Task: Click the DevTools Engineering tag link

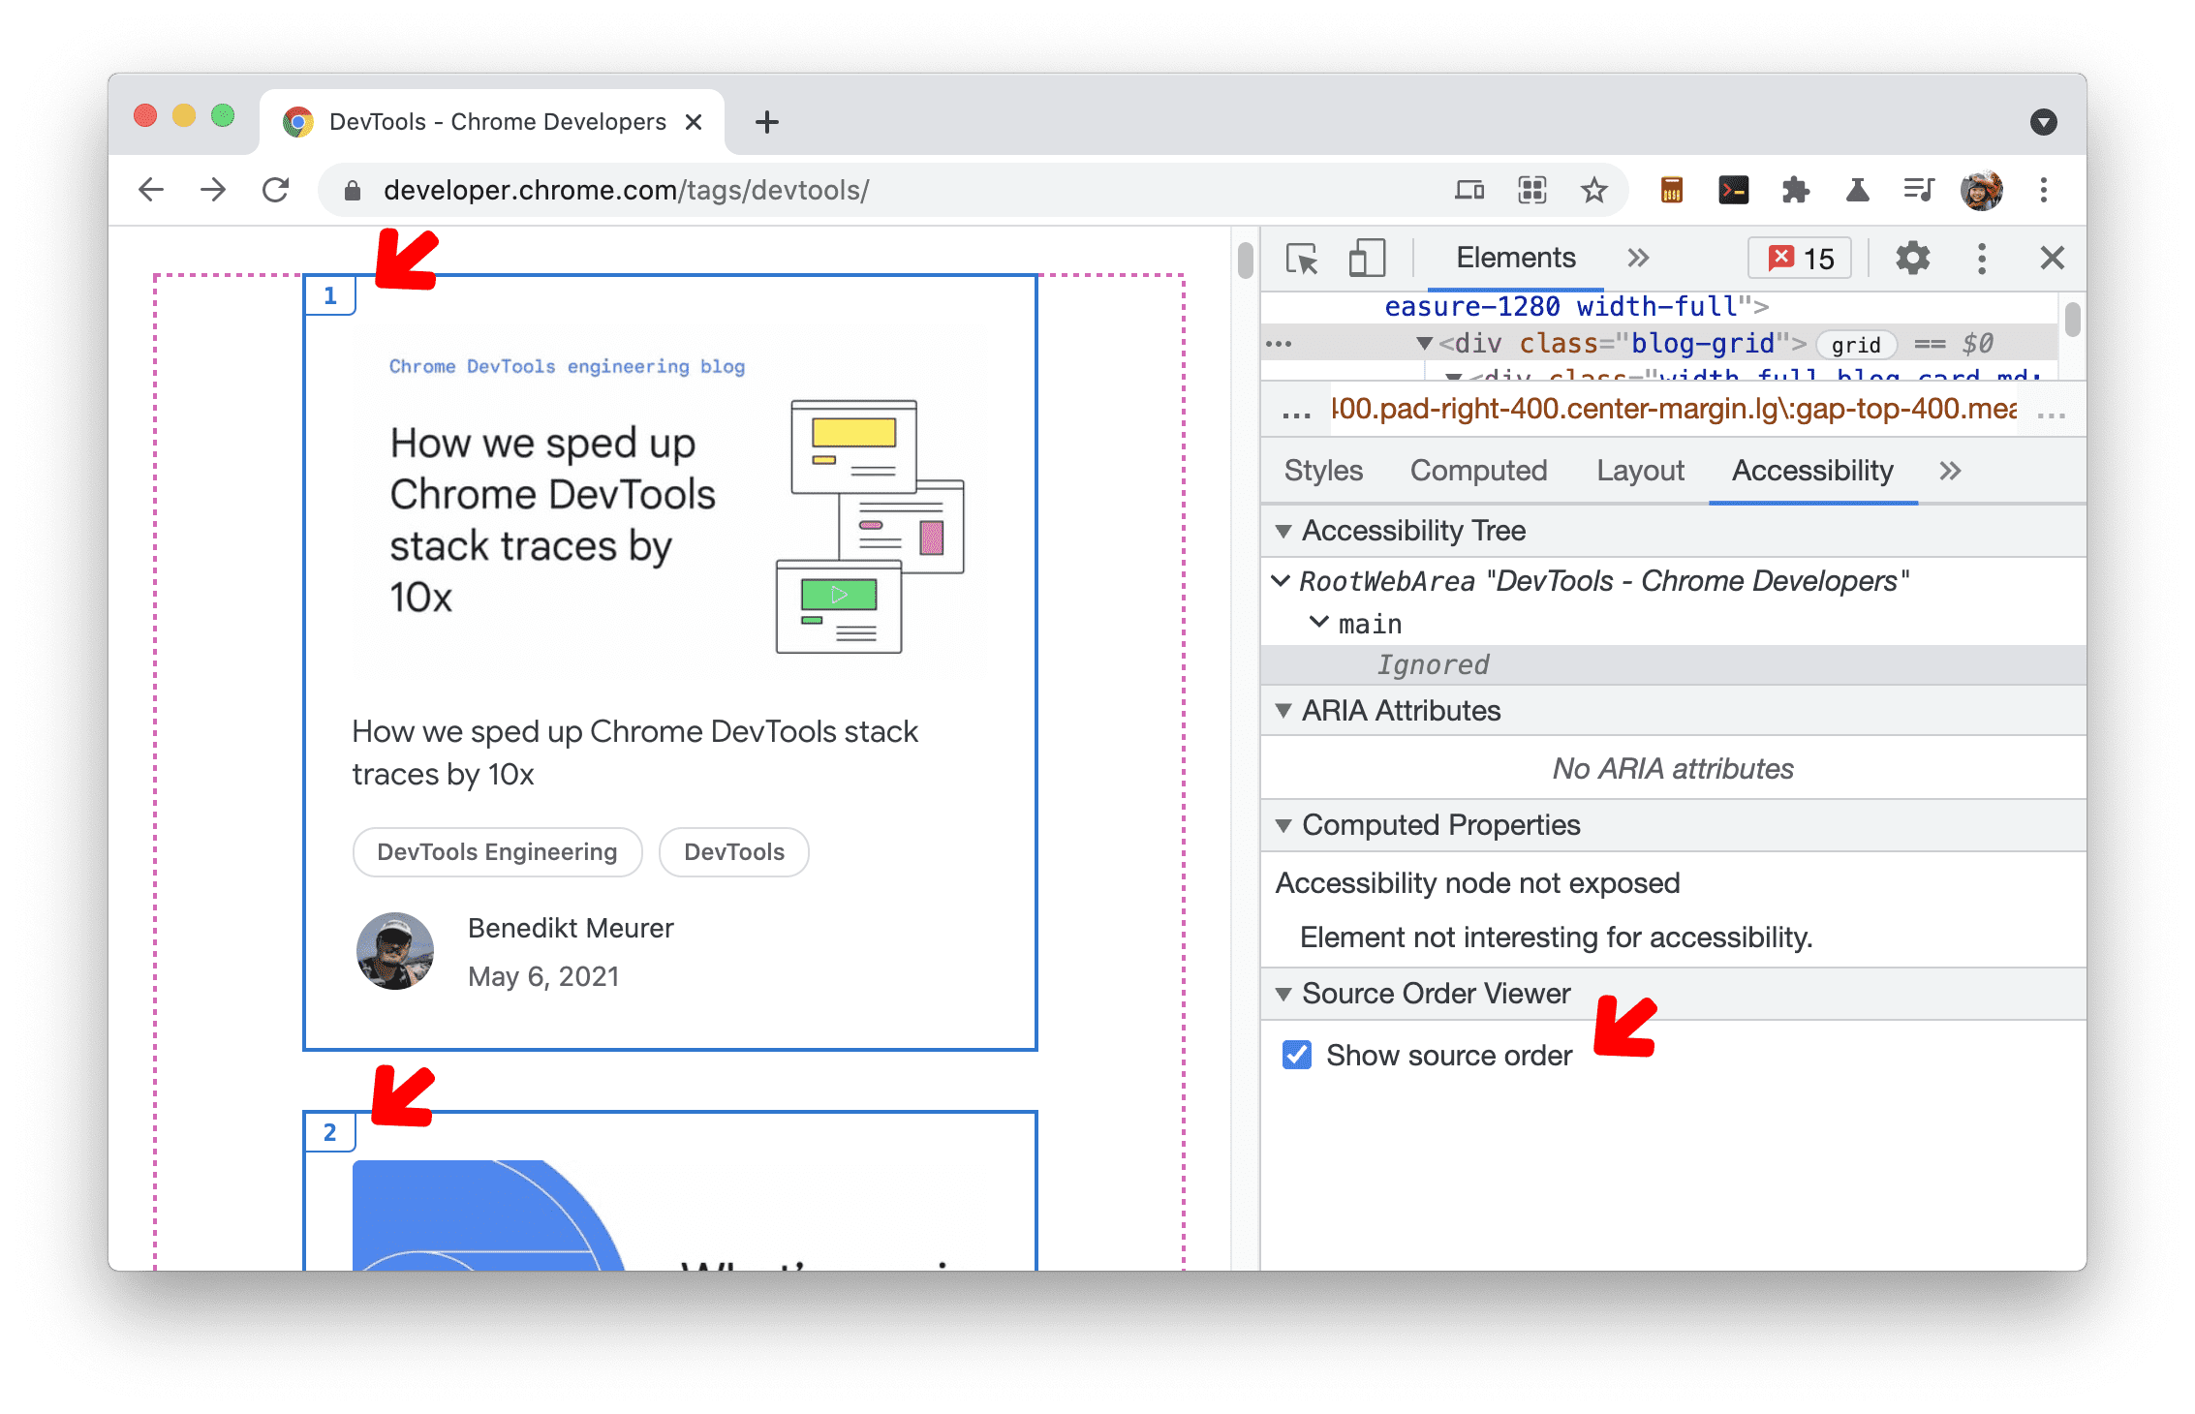Action: coord(496,851)
